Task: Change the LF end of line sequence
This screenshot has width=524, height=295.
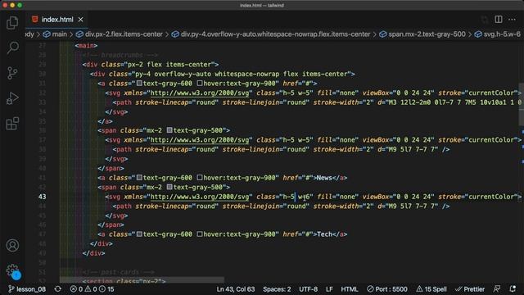Action: pyautogui.click(x=329, y=289)
